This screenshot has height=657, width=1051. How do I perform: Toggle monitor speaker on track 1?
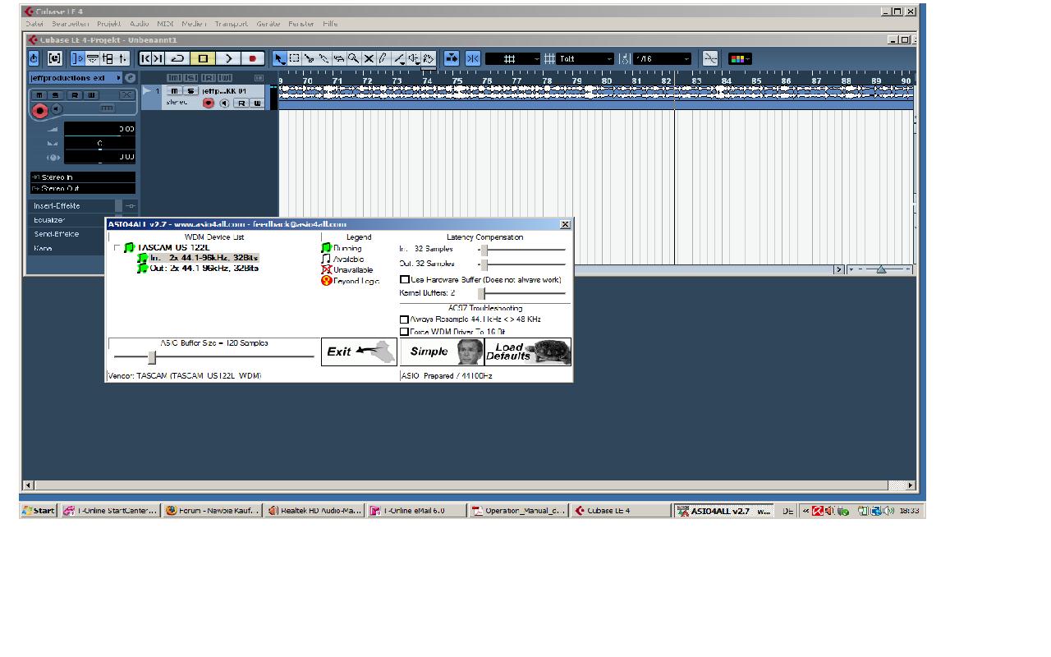tap(224, 103)
